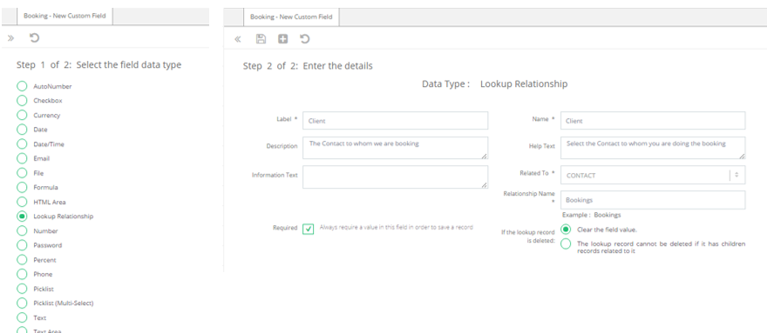Click the Help Text text area
The height and width of the screenshot is (333, 767).
tap(653, 148)
